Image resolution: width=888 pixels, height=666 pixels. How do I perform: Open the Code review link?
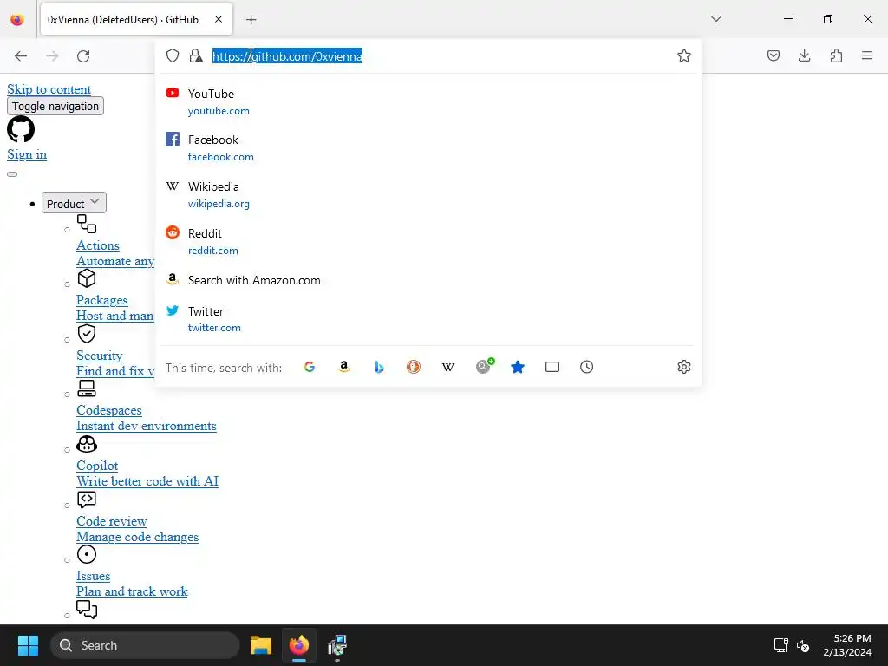point(112,521)
